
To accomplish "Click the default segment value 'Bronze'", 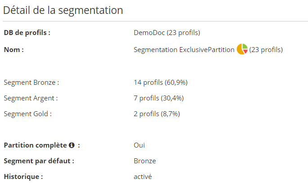I will pyautogui.click(x=145, y=161).
